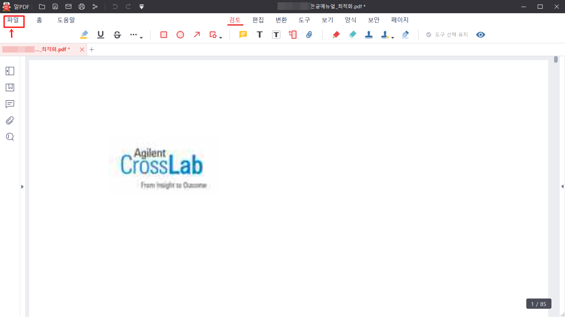Viewport: 565px width, 317px height.
Task: Click the vertical scrollbar thumb
Action: [x=556, y=59]
